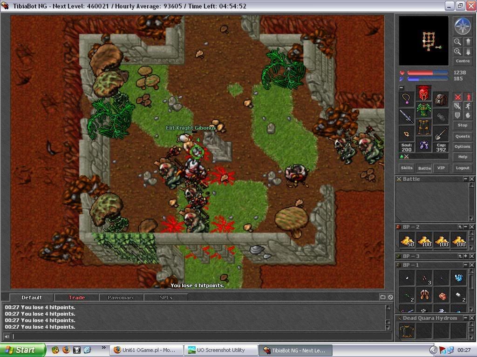Toggle the Battle list button
The width and height of the screenshot is (477, 357).
(x=424, y=168)
